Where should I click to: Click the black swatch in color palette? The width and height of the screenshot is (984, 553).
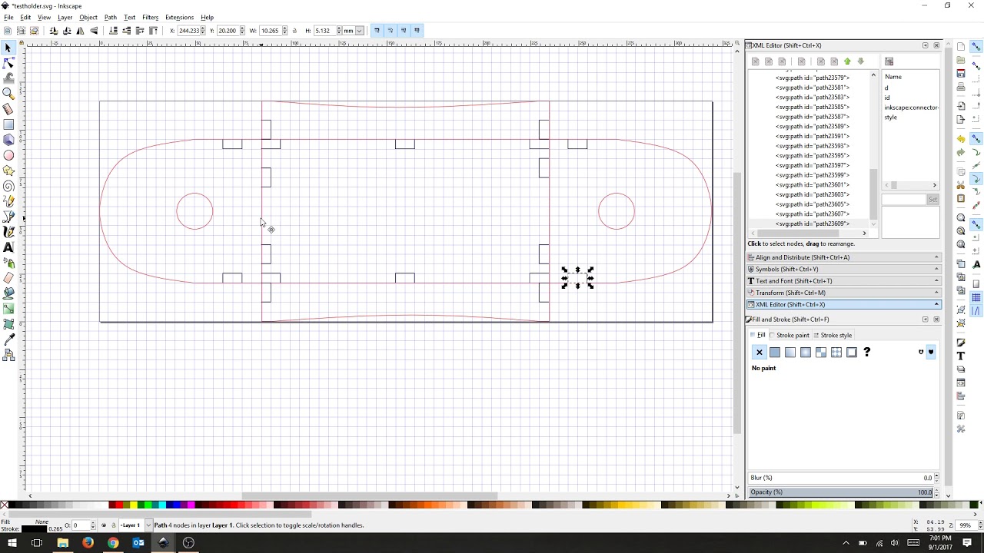pos(13,505)
